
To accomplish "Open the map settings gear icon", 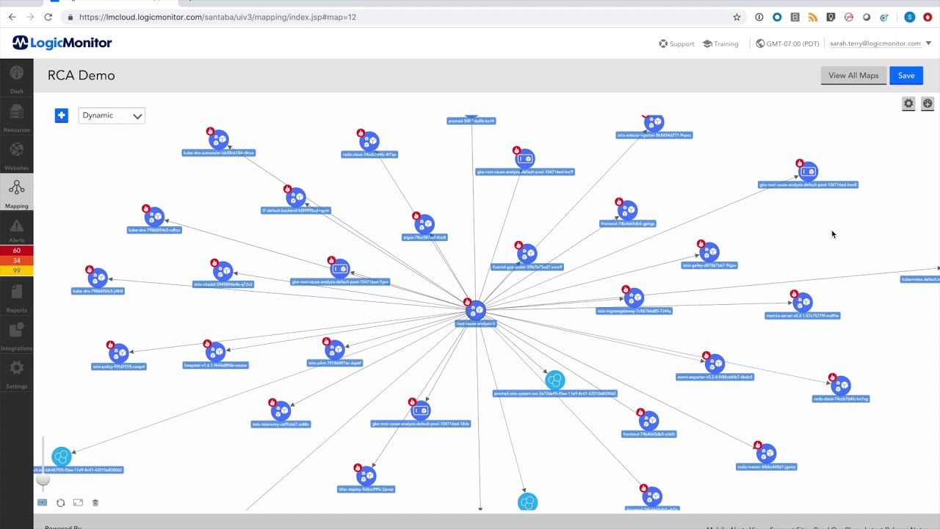I will coord(908,104).
